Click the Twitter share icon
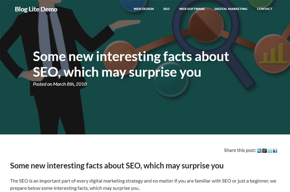This screenshot has width=290, height=192. tap(270, 151)
